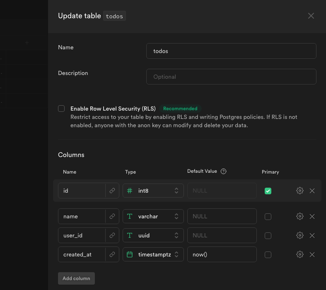The height and width of the screenshot is (290, 326).
Task: Open the int8 type dropdown
Action: tap(153, 191)
